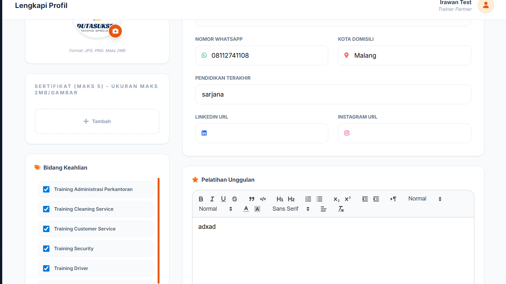Click the camera icon to change photo
Viewport: 506px width, 284px height.
[x=115, y=31]
